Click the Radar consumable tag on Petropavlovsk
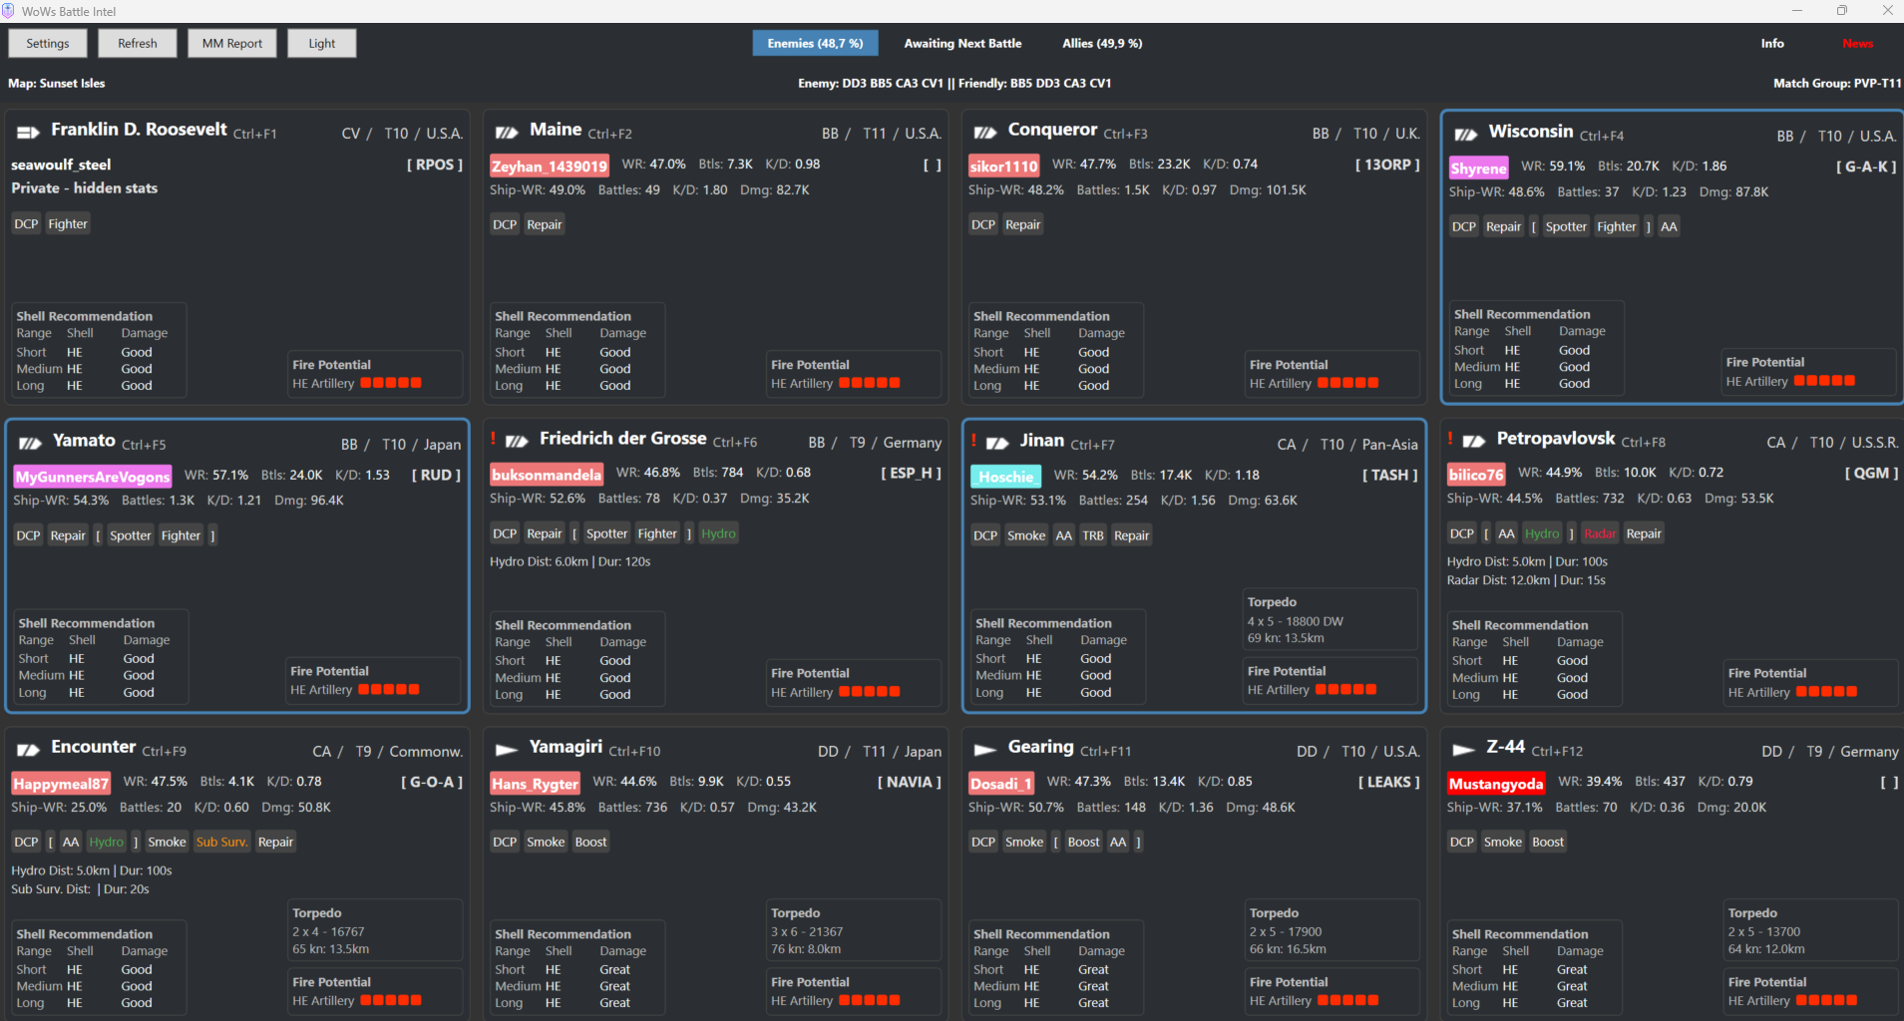 [x=1600, y=533]
